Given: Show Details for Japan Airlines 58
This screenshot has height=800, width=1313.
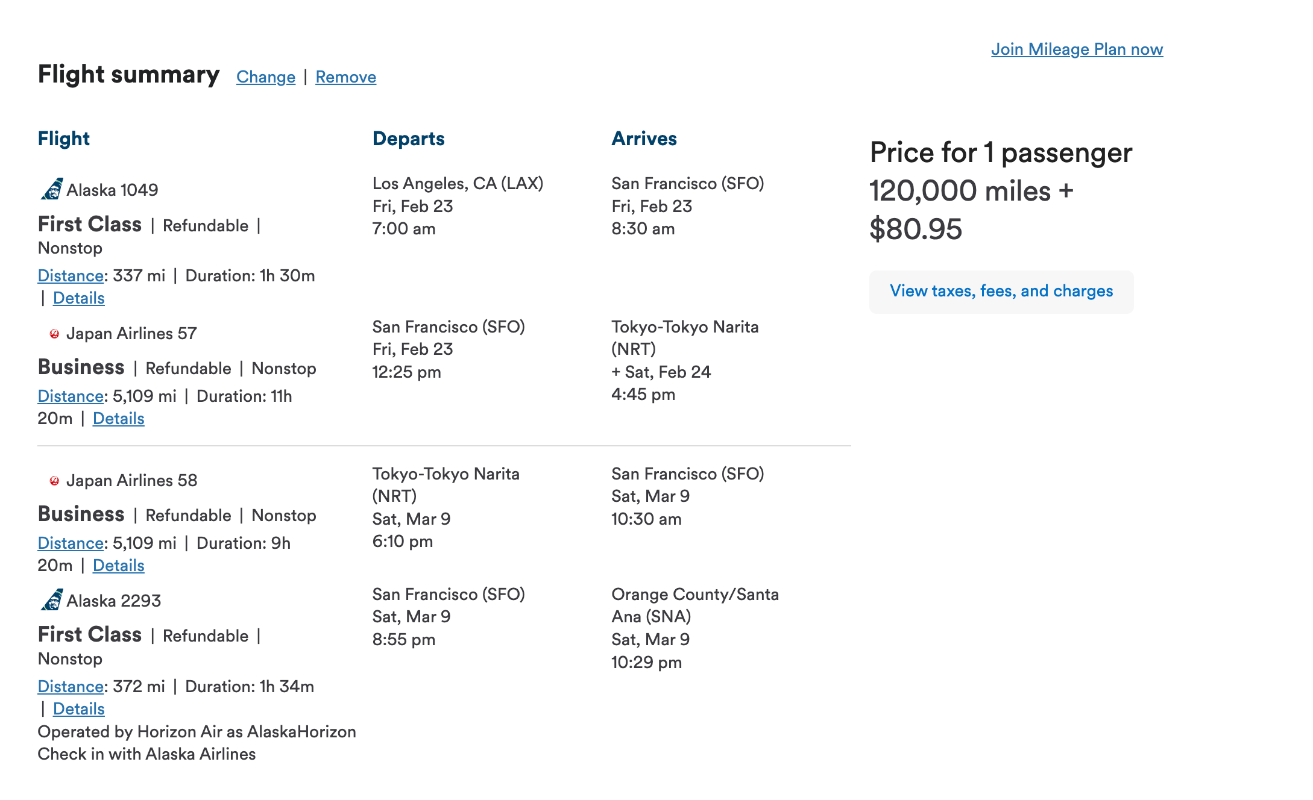Looking at the screenshot, I should point(119,566).
